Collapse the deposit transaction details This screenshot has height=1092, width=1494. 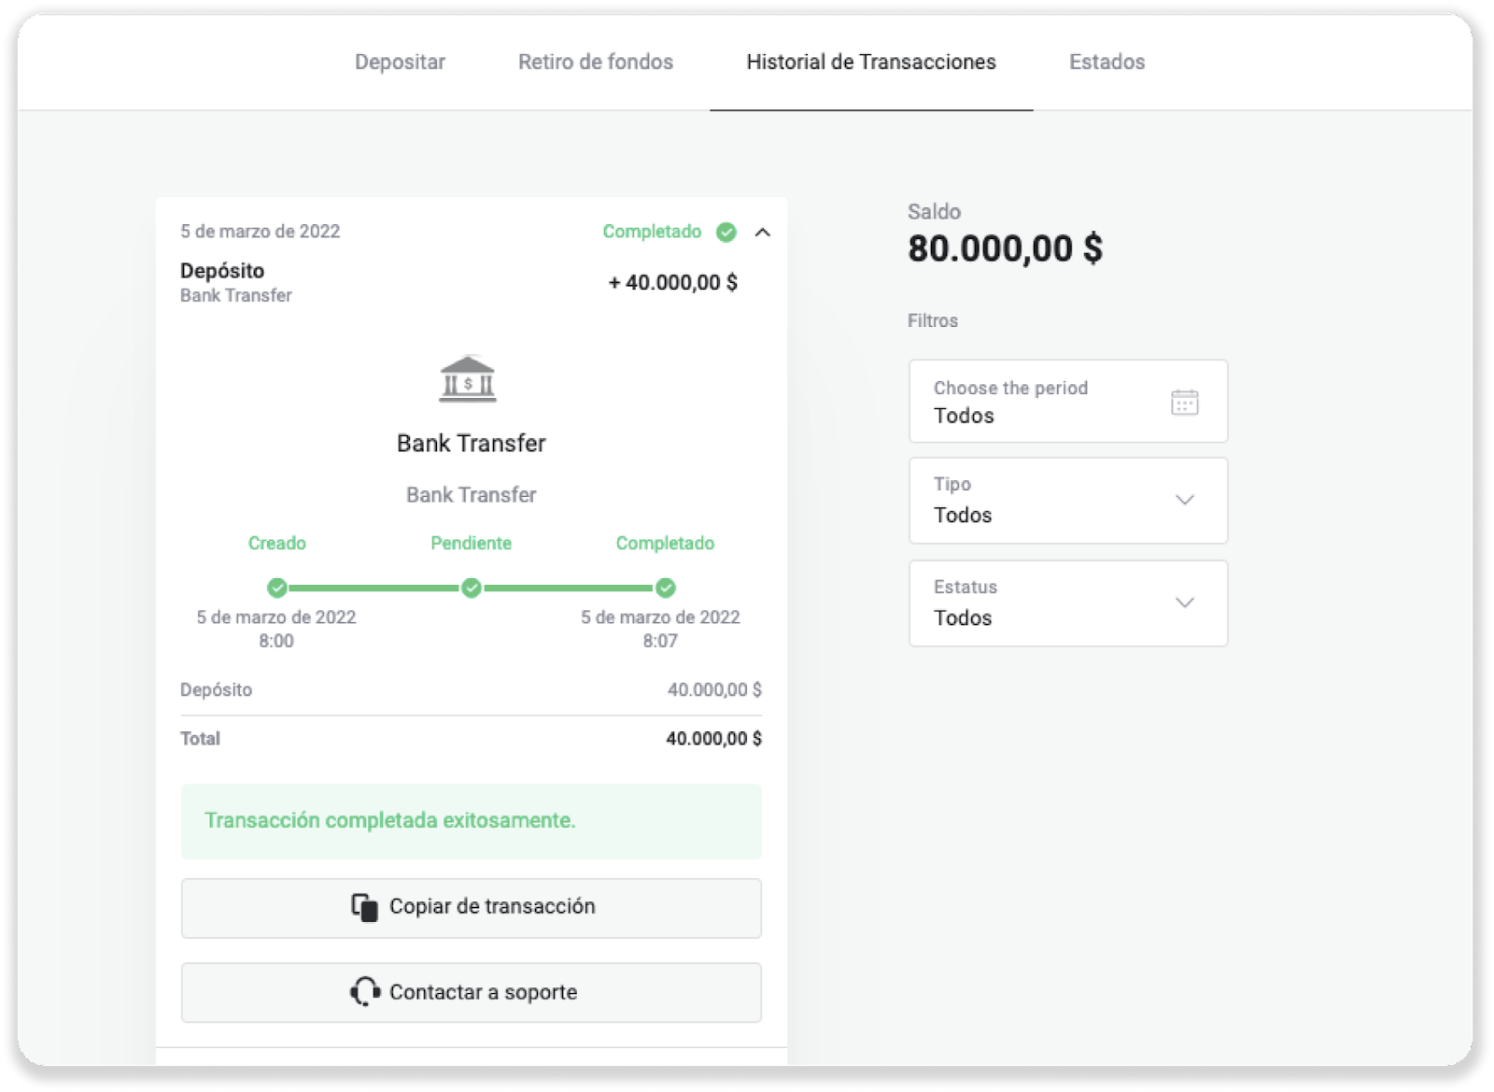763,233
